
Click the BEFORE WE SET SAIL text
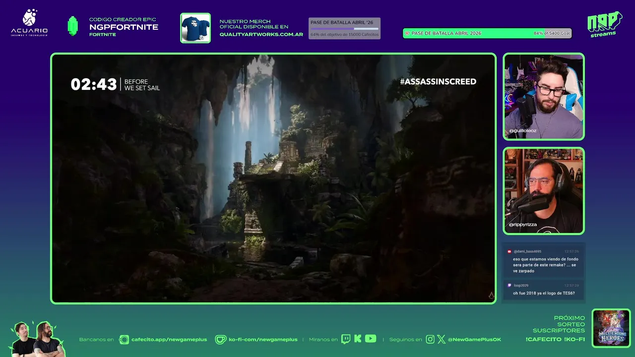point(142,84)
